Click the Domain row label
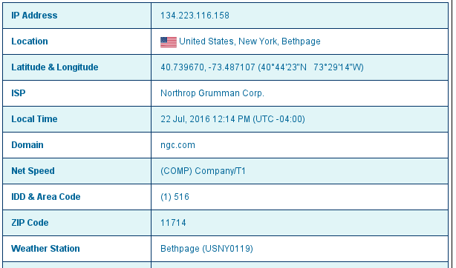 coord(27,144)
